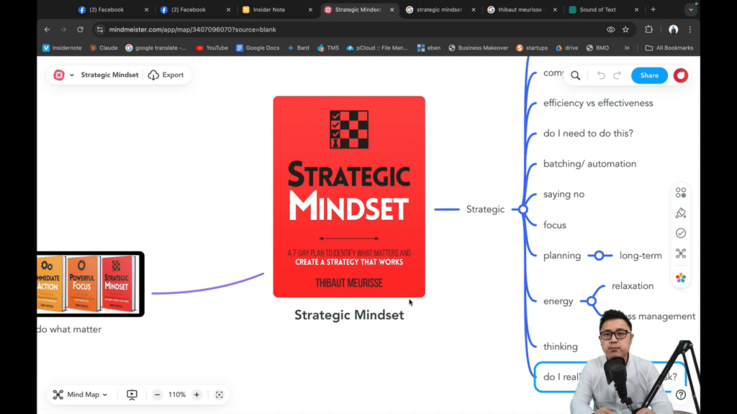This screenshot has width=737, height=414.
Task: Switch to strategic mindset Google tab
Action: click(439, 10)
